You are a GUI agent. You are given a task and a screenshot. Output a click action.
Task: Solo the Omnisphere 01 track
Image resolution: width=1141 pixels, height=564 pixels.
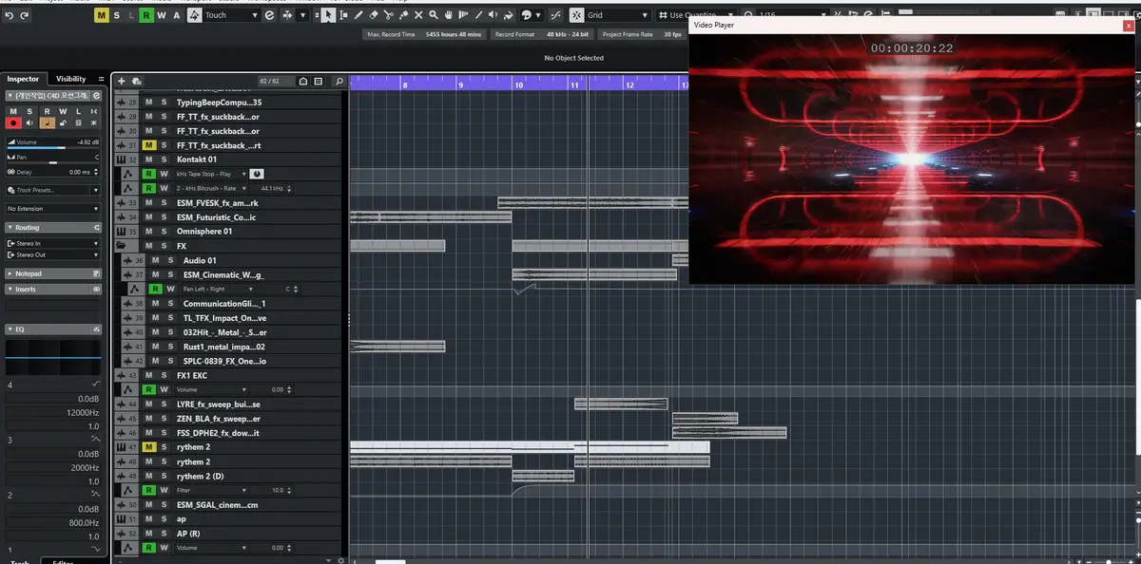coord(164,232)
